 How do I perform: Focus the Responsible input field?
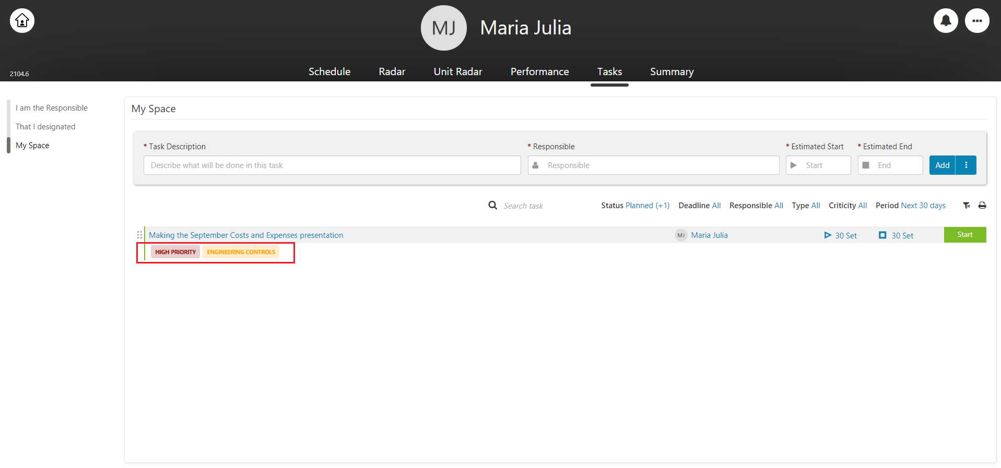[x=653, y=165]
